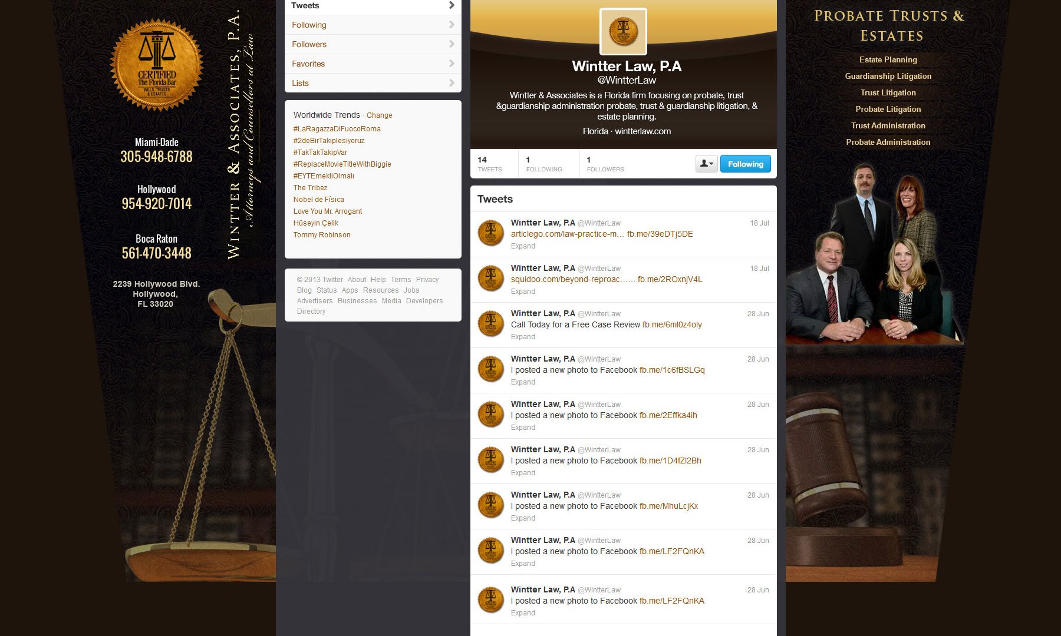Click avatar beside the Free Case Review tweet

coord(490,324)
